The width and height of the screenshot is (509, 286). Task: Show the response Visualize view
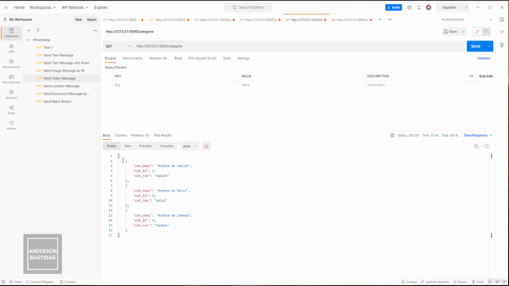(166, 146)
